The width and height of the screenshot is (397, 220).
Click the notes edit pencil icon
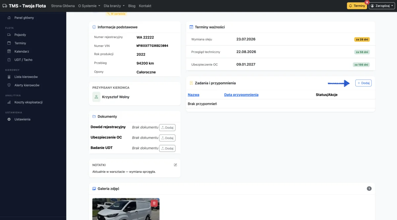click(175, 165)
